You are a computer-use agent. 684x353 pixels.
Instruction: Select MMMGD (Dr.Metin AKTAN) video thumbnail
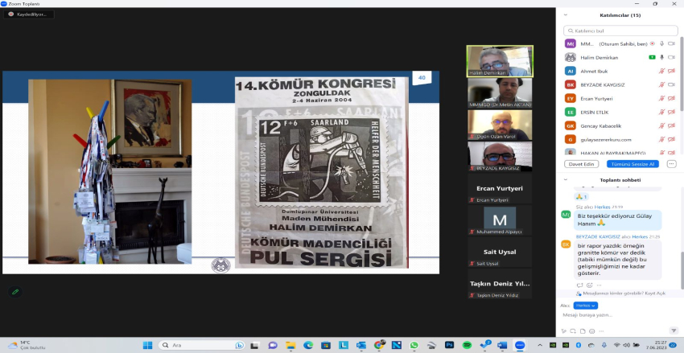coord(500,92)
